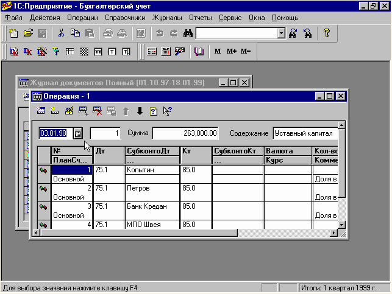Open the Операции menu

82,18
